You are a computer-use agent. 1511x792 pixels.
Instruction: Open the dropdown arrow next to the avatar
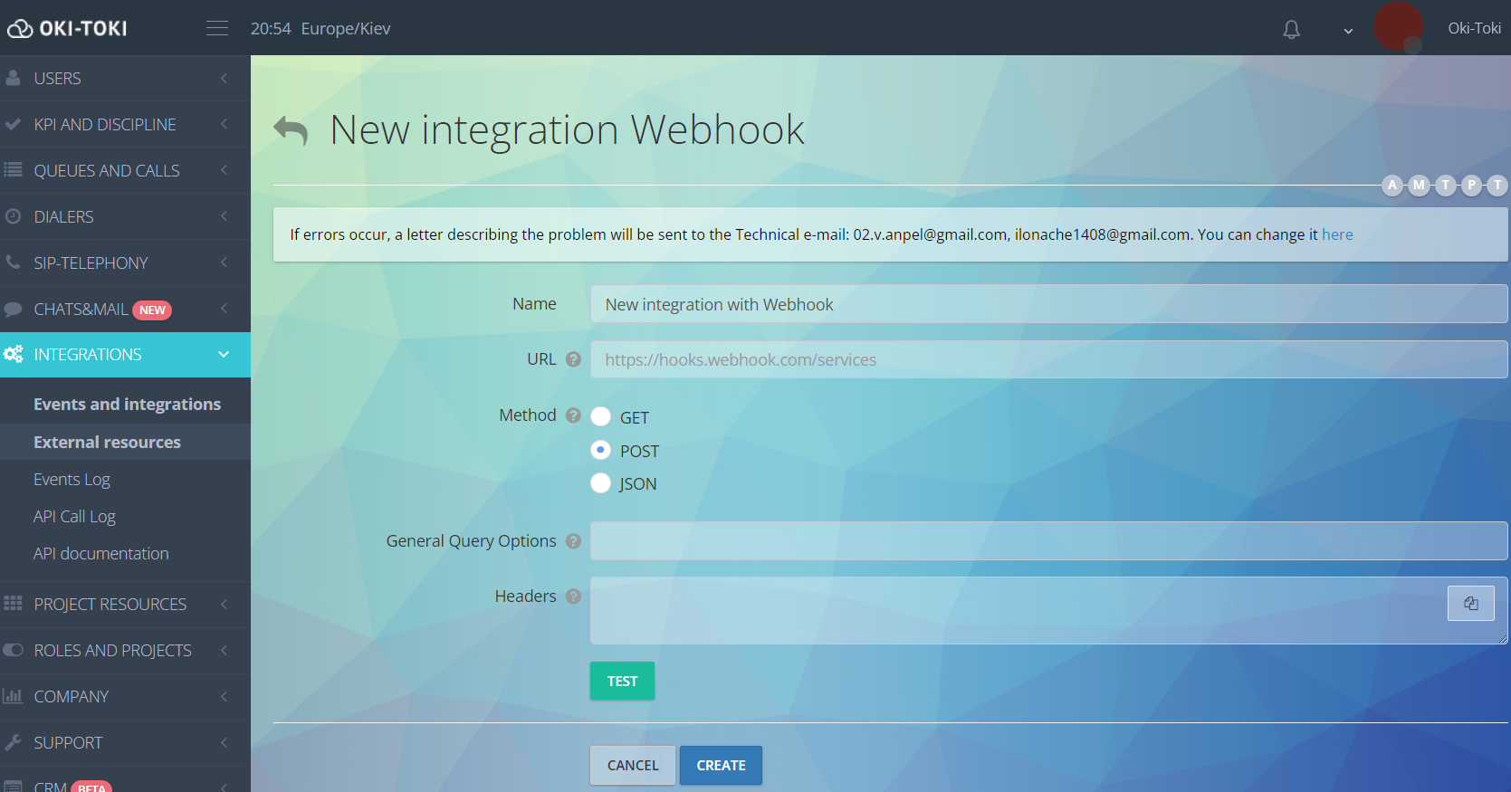point(1348,31)
